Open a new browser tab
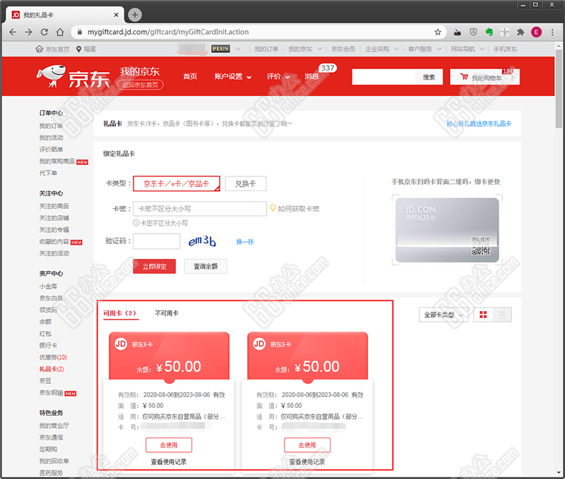Screen dimensions: 565x479 pyautogui.click(x=135, y=15)
